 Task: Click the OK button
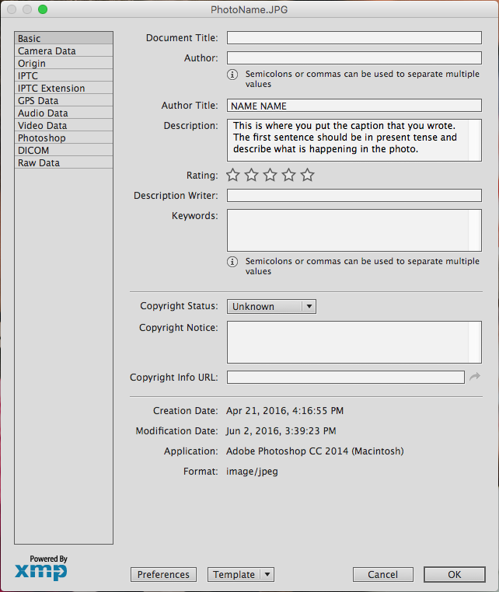454,575
